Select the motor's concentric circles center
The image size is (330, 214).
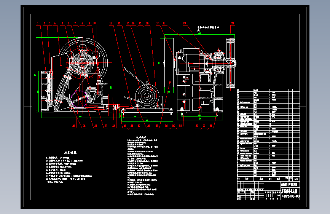click(147, 96)
